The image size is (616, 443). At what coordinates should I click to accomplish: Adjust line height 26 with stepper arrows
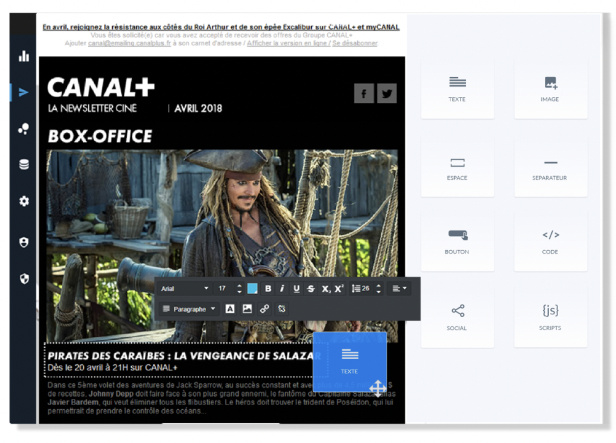(x=379, y=288)
